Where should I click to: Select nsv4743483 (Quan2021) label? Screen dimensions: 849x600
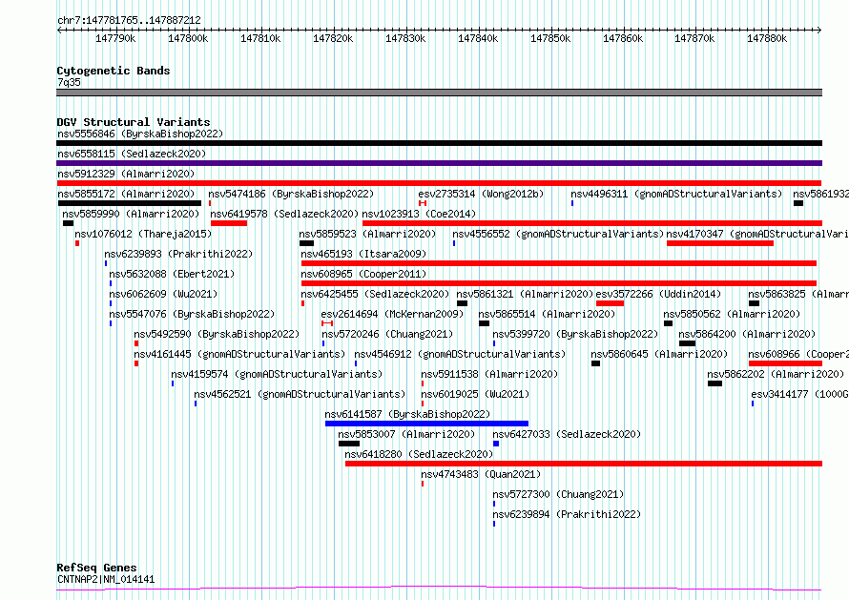point(481,474)
